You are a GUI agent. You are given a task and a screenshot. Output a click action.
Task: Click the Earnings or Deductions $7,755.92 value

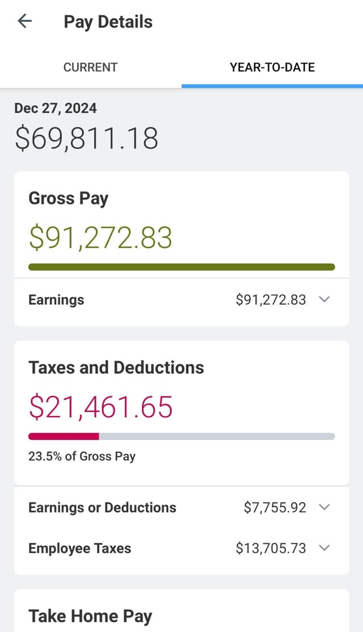pyautogui.click(x=275, y=507)
